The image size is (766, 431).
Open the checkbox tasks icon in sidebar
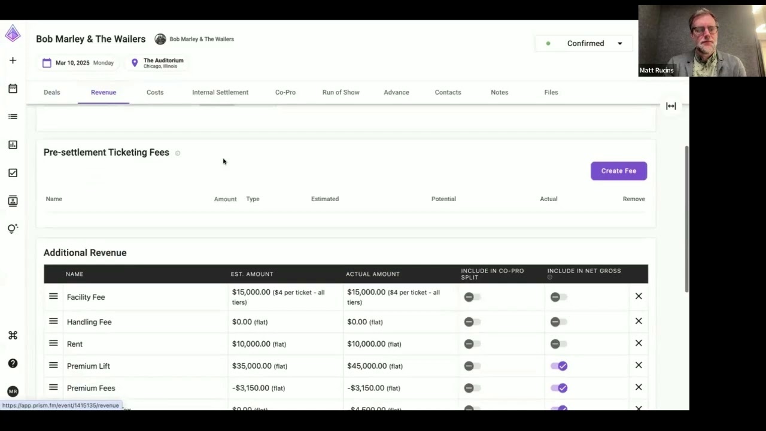coord(13,173)
